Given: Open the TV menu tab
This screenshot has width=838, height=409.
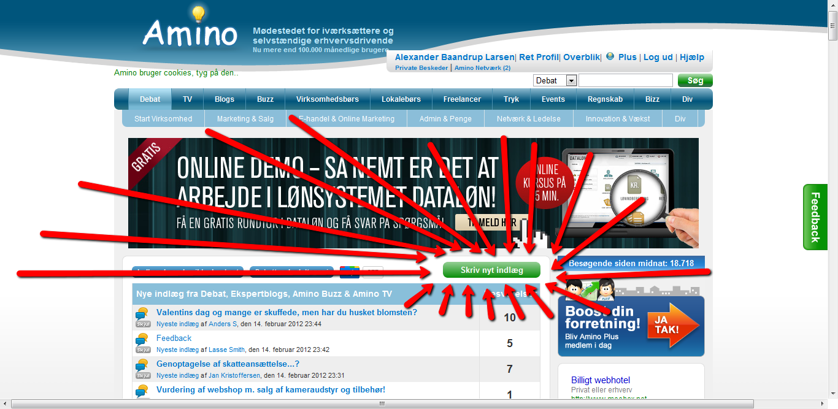Looking at the screenshot, I should (x=188, y=99).
